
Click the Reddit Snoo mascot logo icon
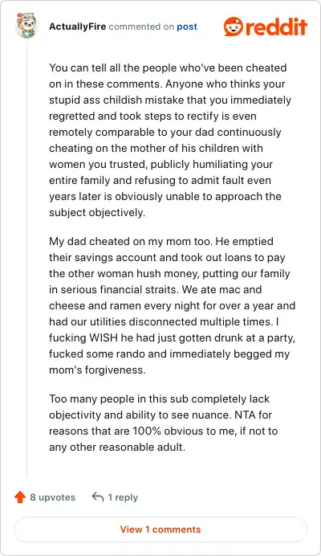tap(234, 27)
